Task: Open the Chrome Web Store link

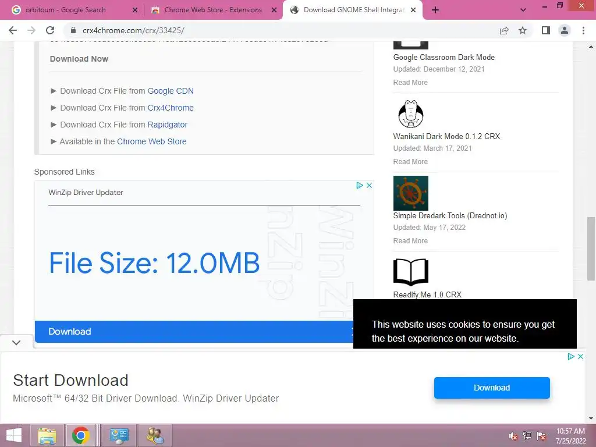Action: 152,141
